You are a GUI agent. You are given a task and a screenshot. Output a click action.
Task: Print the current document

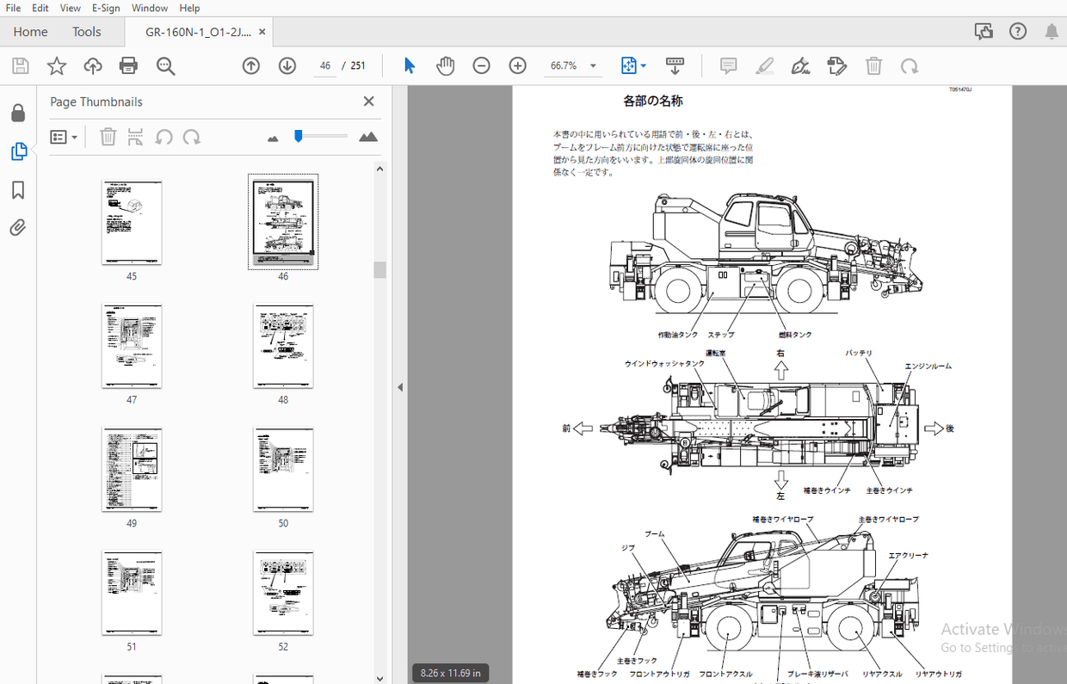click(x=127, y=65)
